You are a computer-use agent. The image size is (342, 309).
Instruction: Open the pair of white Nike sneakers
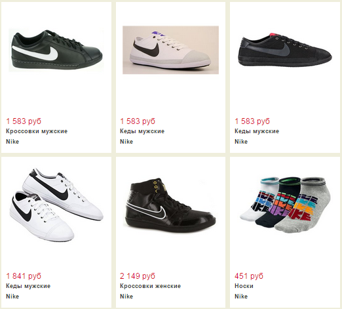click(56, 205)
